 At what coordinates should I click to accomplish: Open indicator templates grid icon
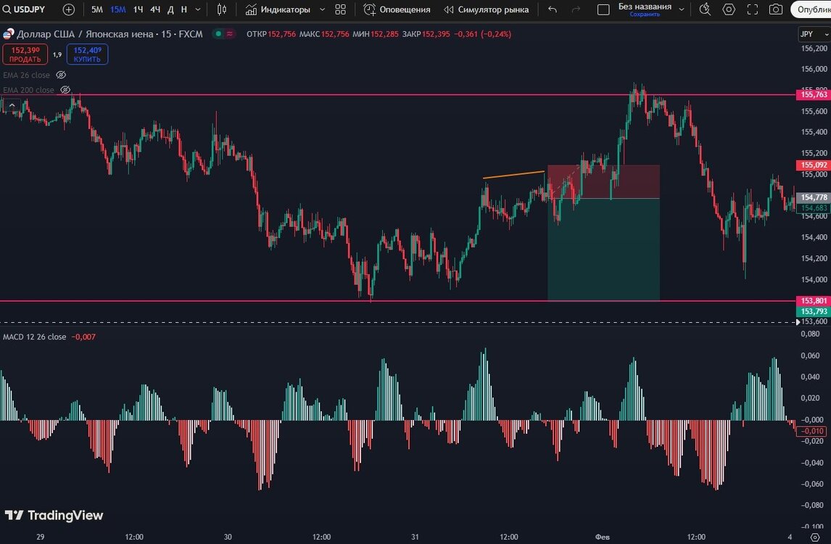pyautogui.click(x=341, y=9)
